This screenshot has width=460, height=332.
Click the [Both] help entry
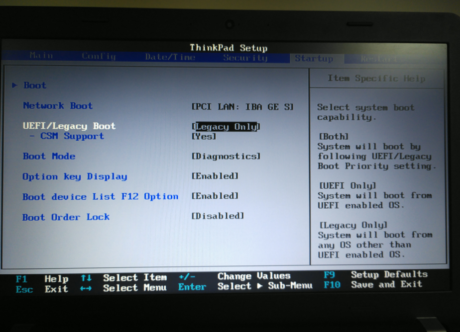pyautogui.click(x=334, y=137)
